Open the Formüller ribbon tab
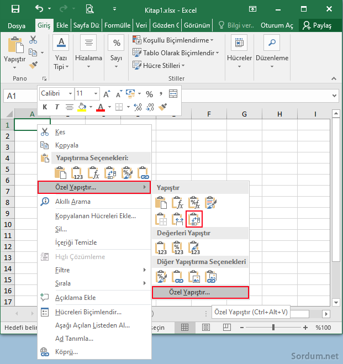The width and height of the screenshot is (343, 364). pyautogui.click(x=118, y=25)
